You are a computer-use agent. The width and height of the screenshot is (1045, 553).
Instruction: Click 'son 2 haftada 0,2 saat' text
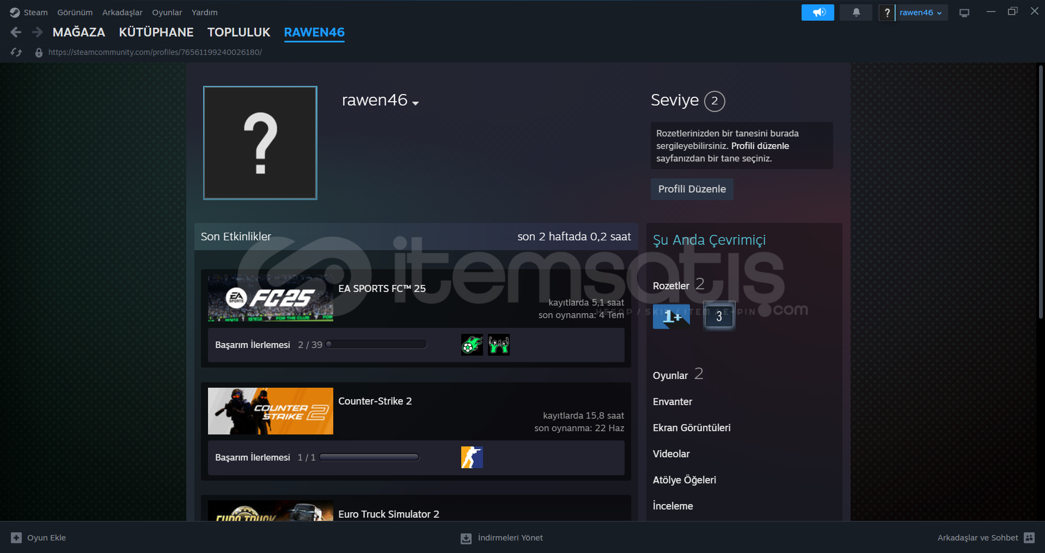574,237
